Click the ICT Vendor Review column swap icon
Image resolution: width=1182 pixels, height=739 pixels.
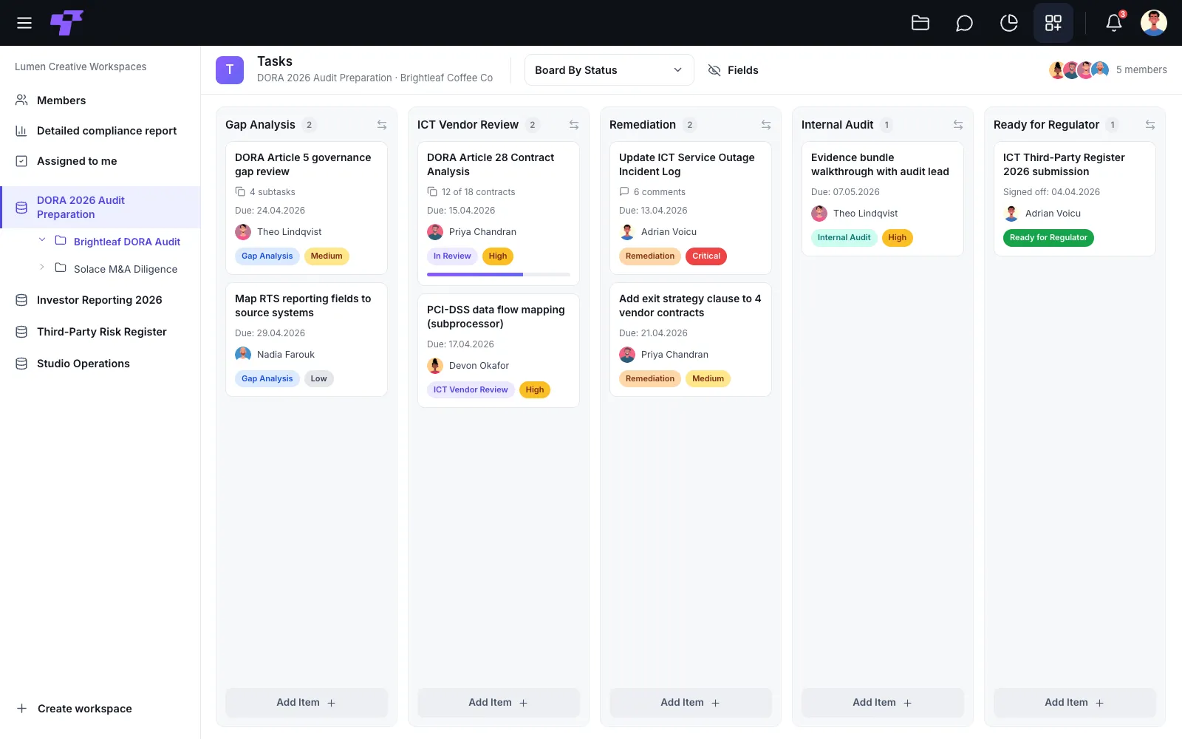pos(574,125)
